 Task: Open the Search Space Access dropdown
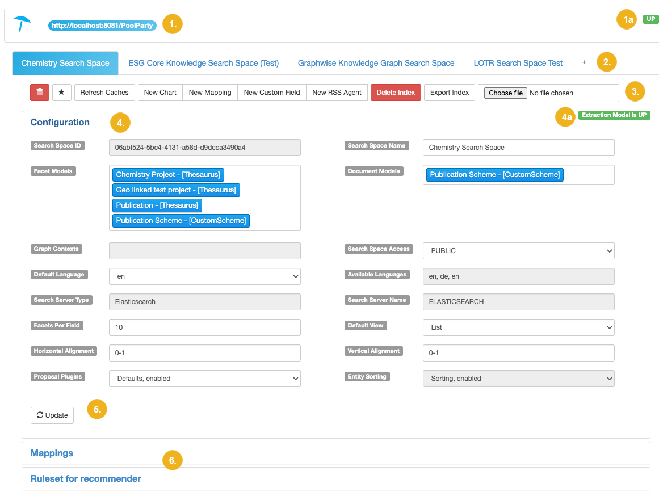[x=518, y=251]
